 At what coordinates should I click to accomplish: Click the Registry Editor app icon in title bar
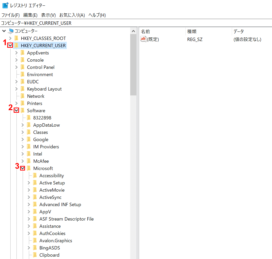(5, 5)
